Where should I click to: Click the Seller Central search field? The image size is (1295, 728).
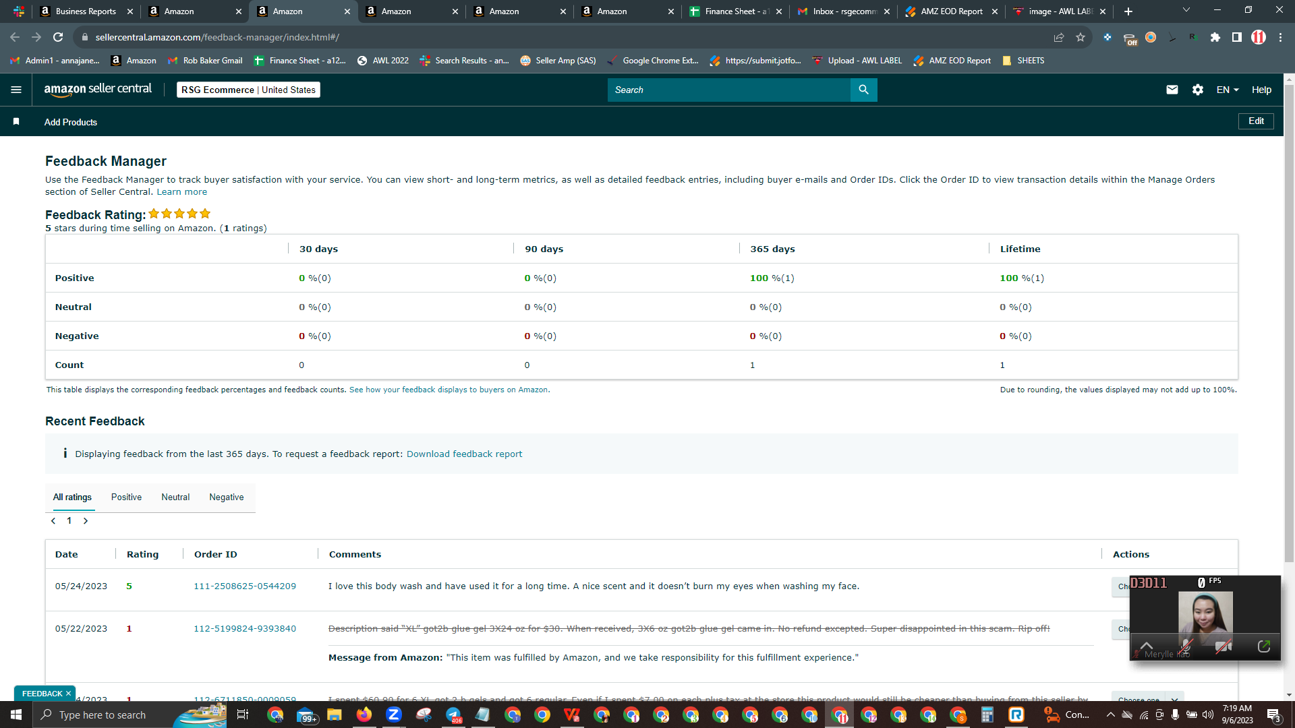pos(728,90)
